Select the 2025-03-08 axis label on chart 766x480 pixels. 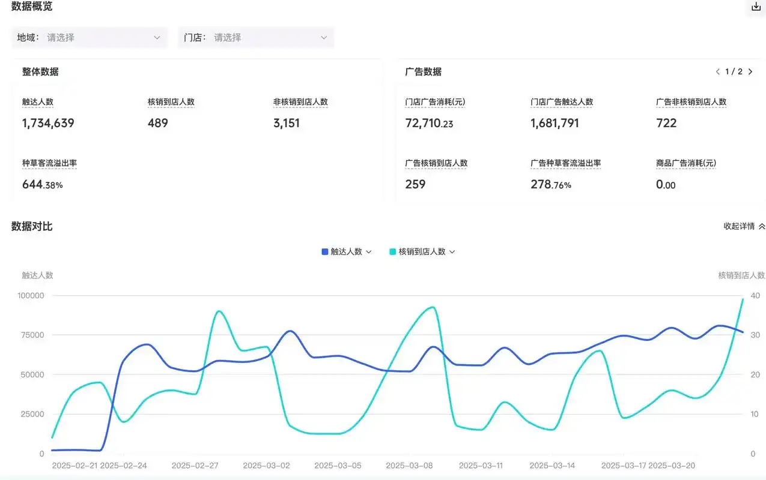(409, 465)
